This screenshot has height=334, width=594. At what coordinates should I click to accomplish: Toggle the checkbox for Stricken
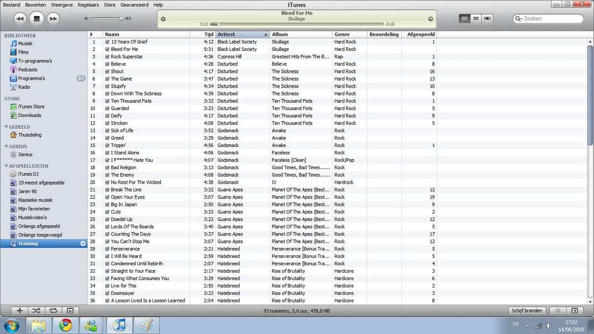click(107, 123)
